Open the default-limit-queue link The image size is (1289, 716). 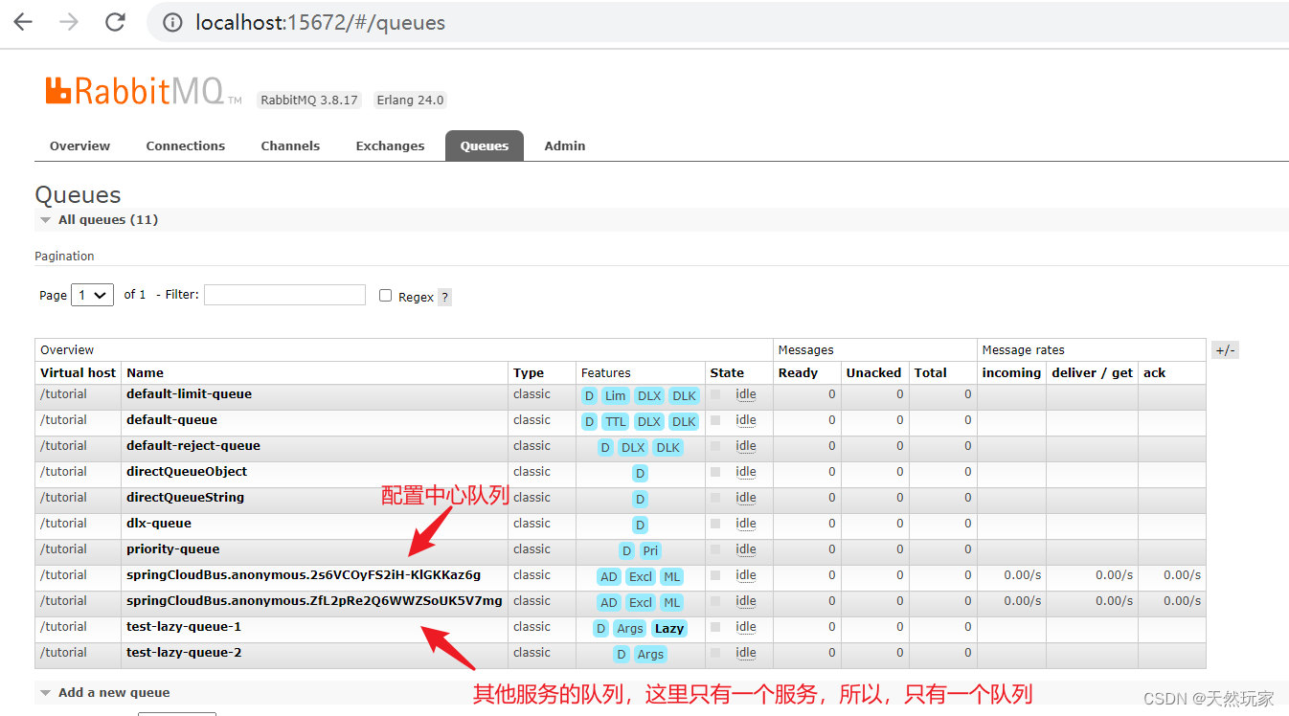click(x=189, y=393)
